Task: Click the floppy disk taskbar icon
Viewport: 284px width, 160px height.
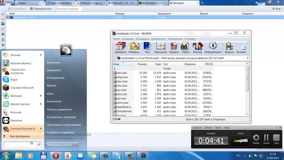Action: point(43,156)
